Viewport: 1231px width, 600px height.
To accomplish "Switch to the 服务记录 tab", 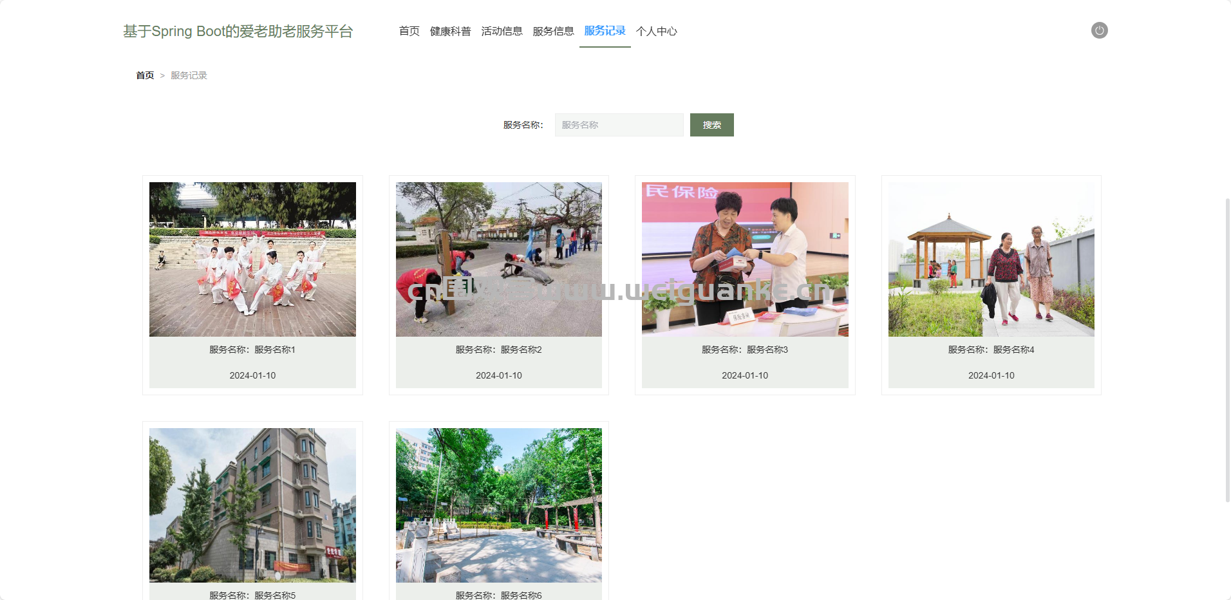I will click(605, 31).
